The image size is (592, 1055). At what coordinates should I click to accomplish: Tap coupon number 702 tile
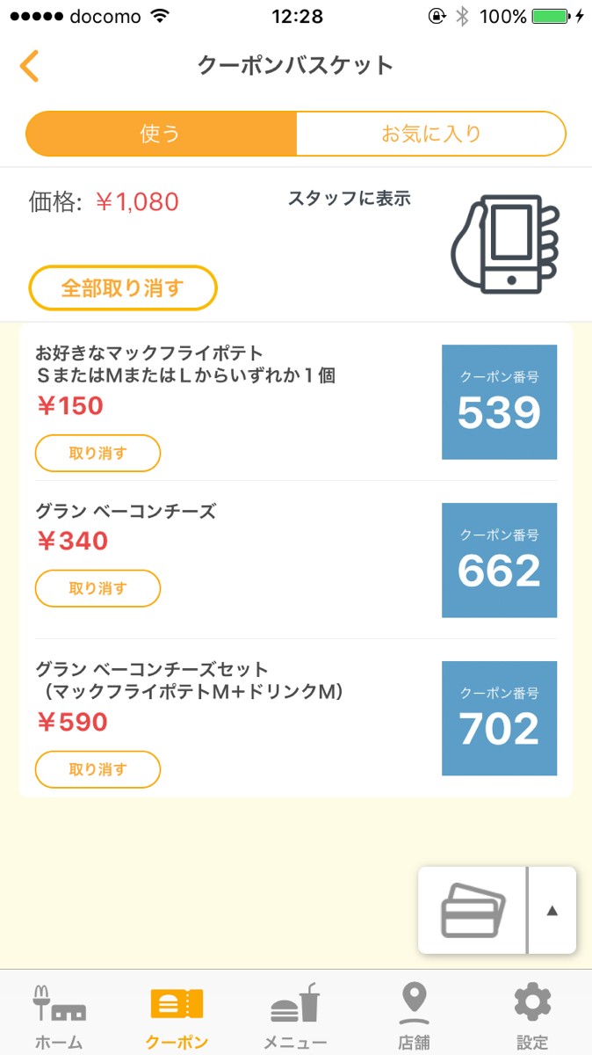tap(499, 718)
